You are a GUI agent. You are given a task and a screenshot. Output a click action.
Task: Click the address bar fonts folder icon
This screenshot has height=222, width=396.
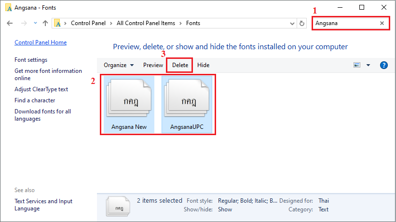coord(58,23)
